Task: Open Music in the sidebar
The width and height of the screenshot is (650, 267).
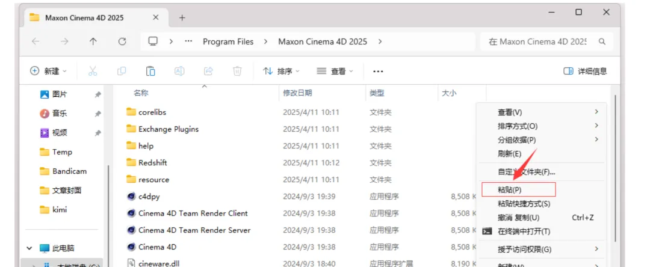Action: pos(53,114)
